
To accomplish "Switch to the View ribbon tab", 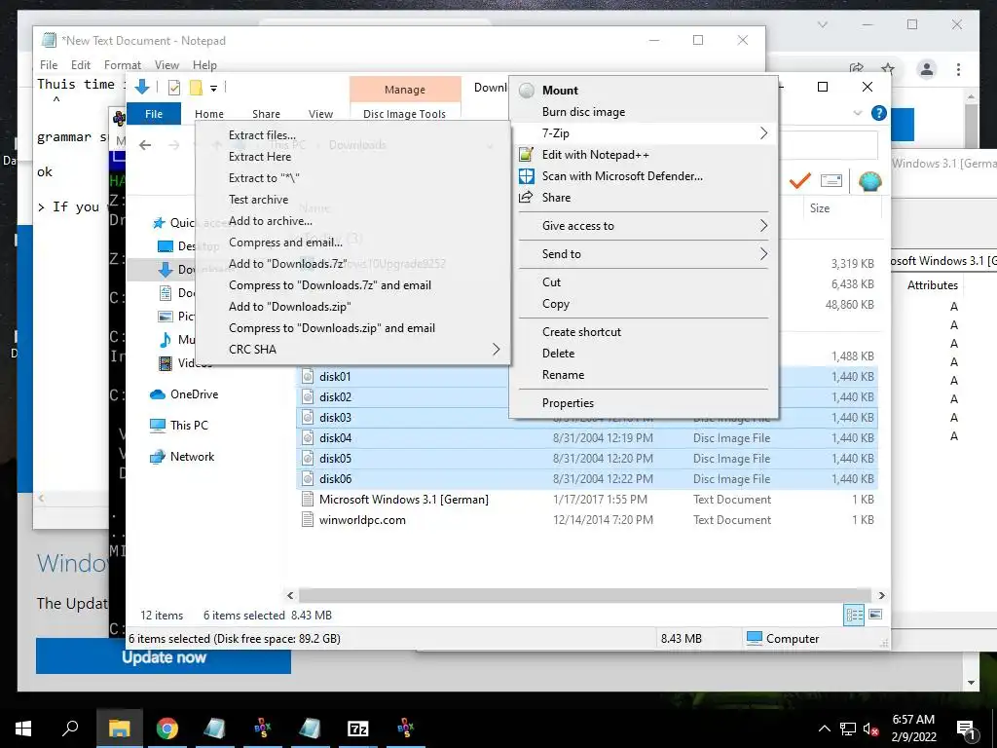I will tap(320, 114).
